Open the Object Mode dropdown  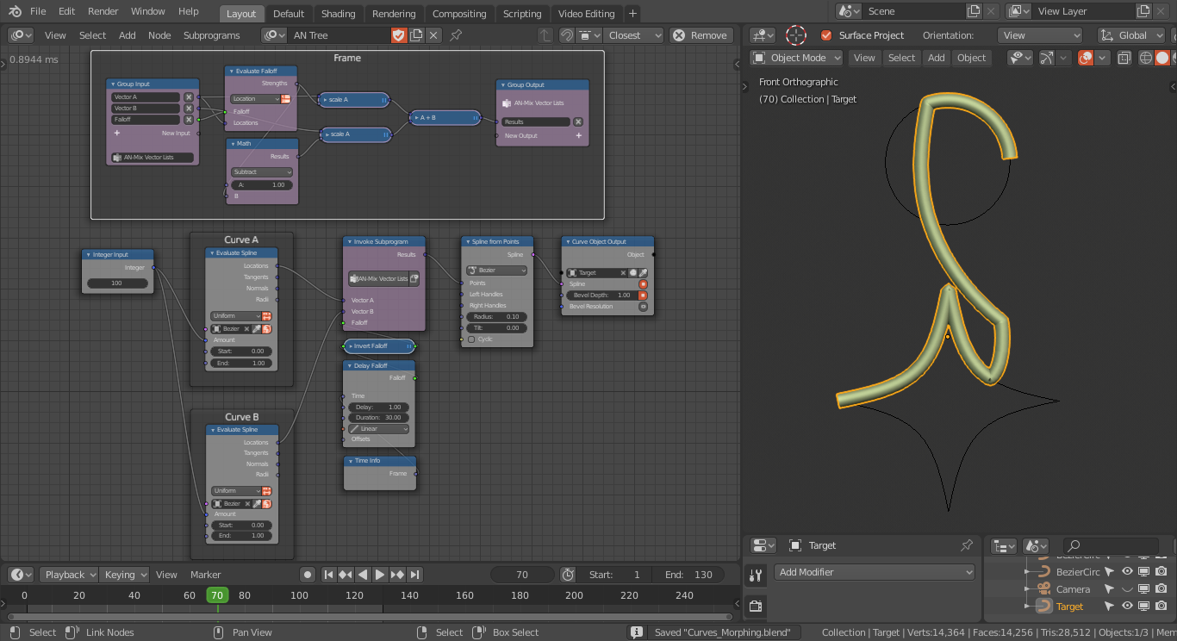[797, 58]
